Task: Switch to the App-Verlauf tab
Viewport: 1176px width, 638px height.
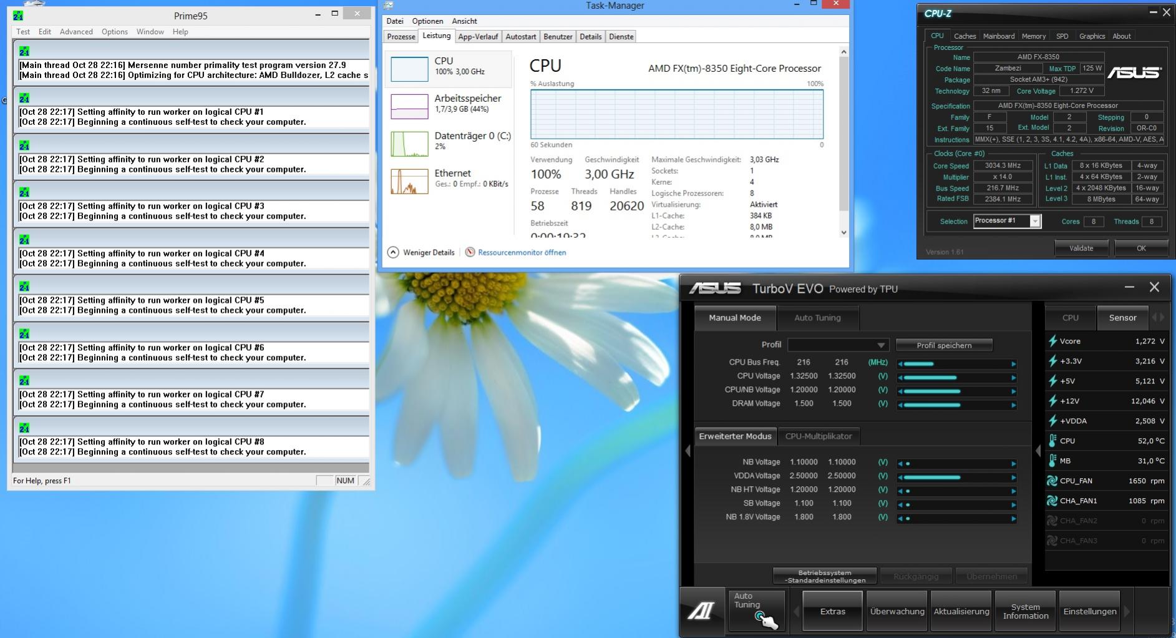Action: coord(478,37)
